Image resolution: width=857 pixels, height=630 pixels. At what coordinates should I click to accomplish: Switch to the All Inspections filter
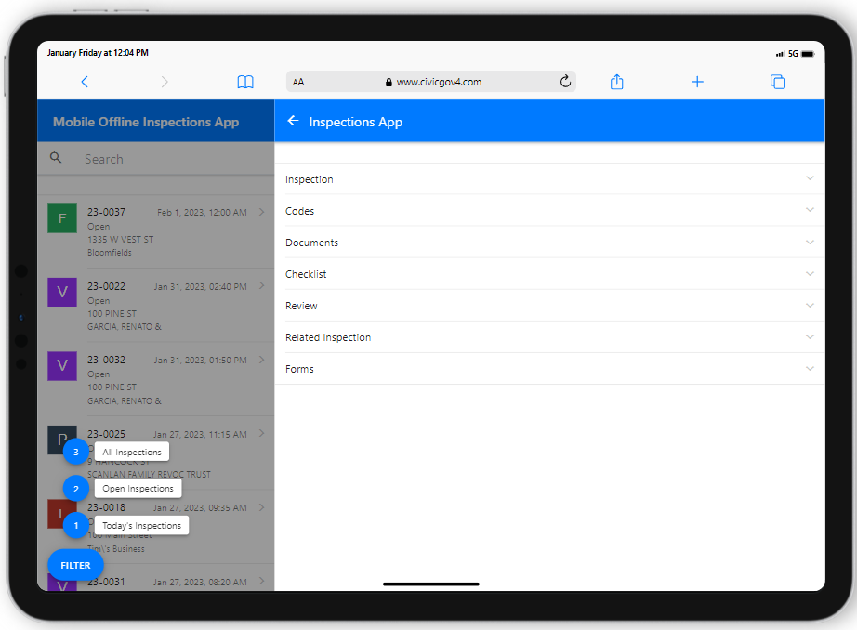[x=131, y=451]
